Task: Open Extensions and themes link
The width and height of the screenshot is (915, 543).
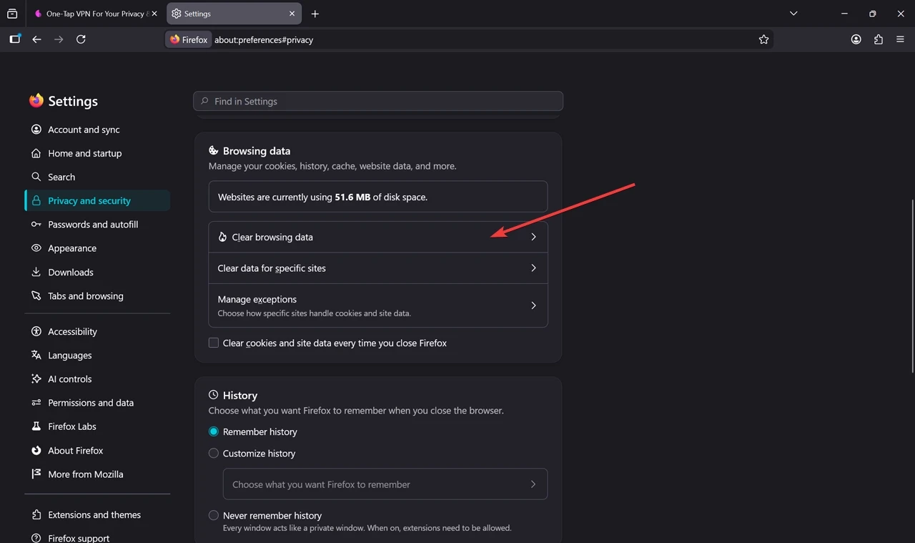Action: tap(97, 514)
